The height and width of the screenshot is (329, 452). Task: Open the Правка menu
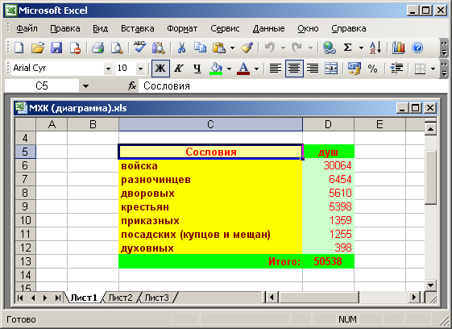point(65,28)
